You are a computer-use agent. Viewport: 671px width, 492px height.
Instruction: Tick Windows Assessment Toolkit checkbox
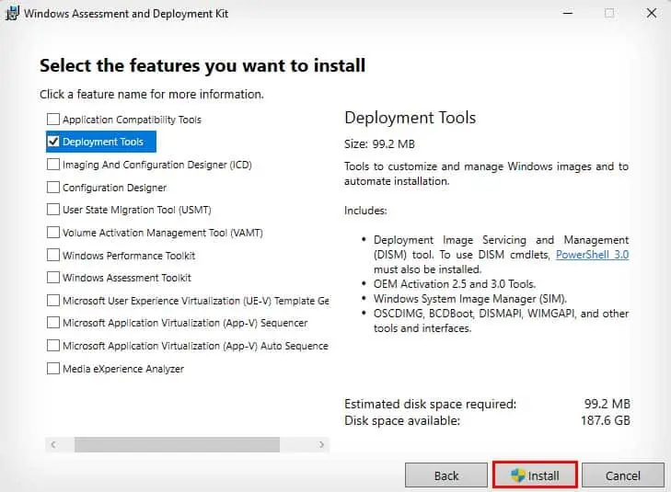53,278
